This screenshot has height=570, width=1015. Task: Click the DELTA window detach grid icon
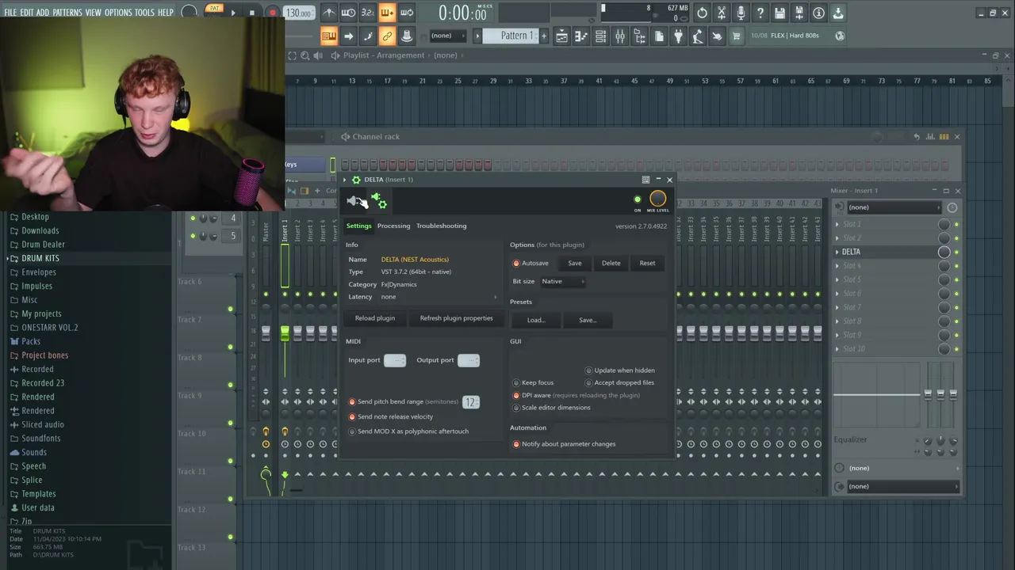(x=645, y=180)
